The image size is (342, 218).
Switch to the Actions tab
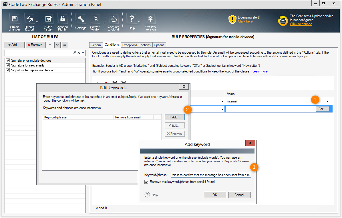click(x=146, y=45)
